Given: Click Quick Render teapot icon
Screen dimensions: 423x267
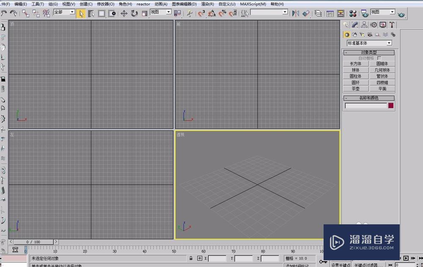Looking at the screenshot, I should tap(401, 14).
